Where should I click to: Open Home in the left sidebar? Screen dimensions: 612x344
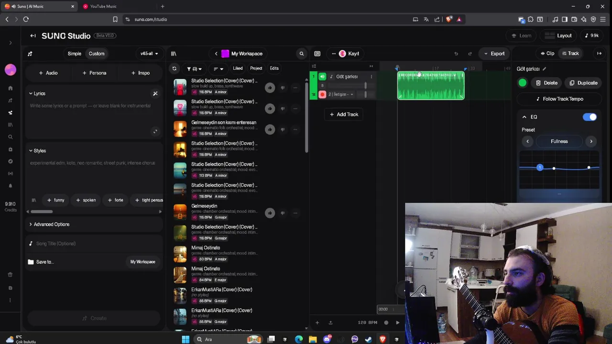[x=10, y=88]
